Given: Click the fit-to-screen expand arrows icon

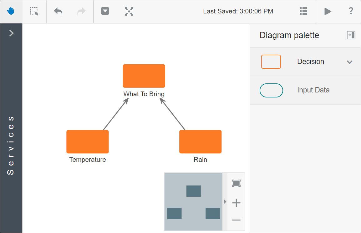Looking at the screenshot, I should 129,12.
